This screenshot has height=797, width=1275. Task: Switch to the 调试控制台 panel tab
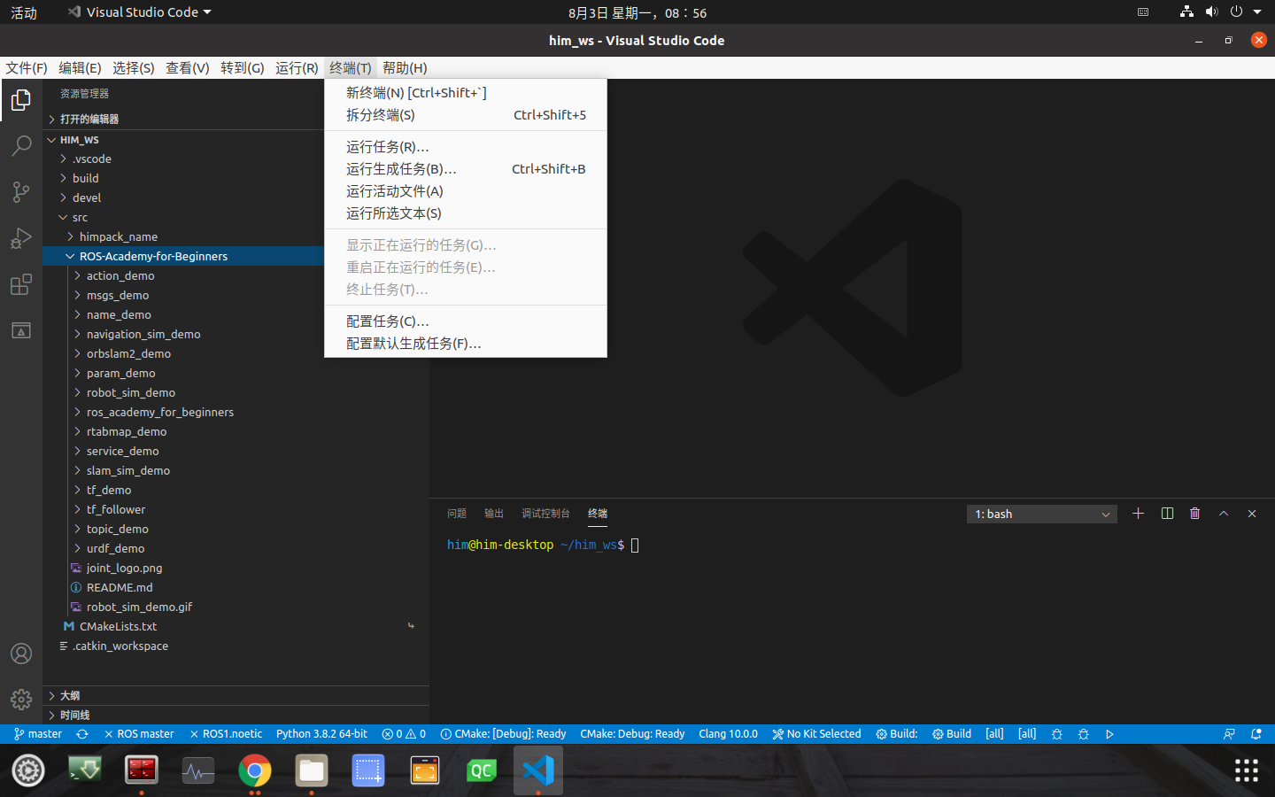tap(545, 514)
